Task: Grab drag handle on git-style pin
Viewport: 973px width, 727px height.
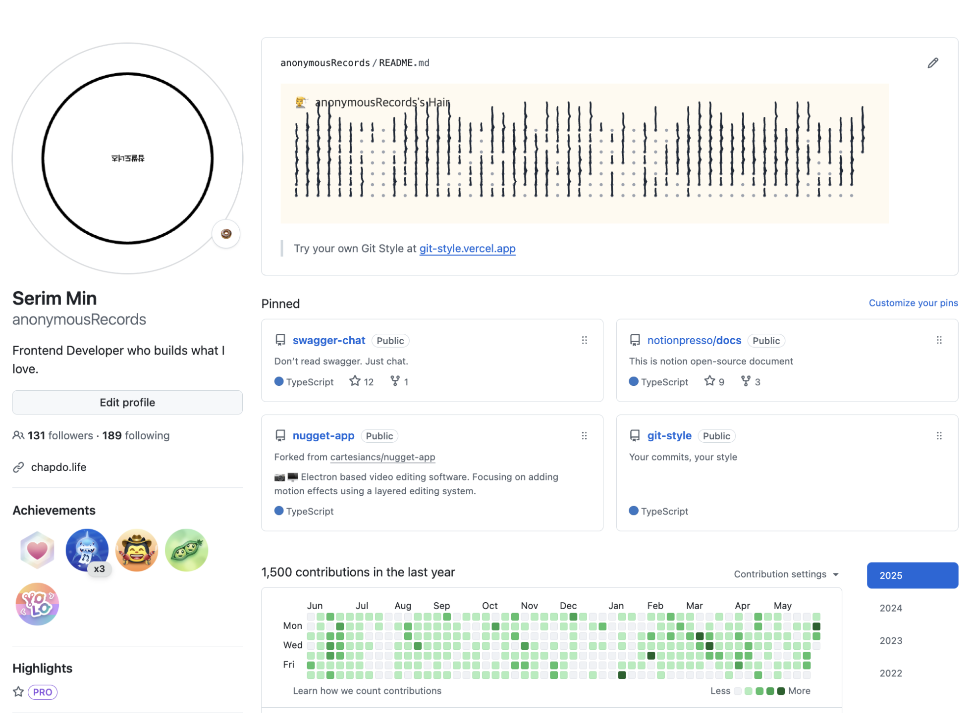Action: [939, 436]
